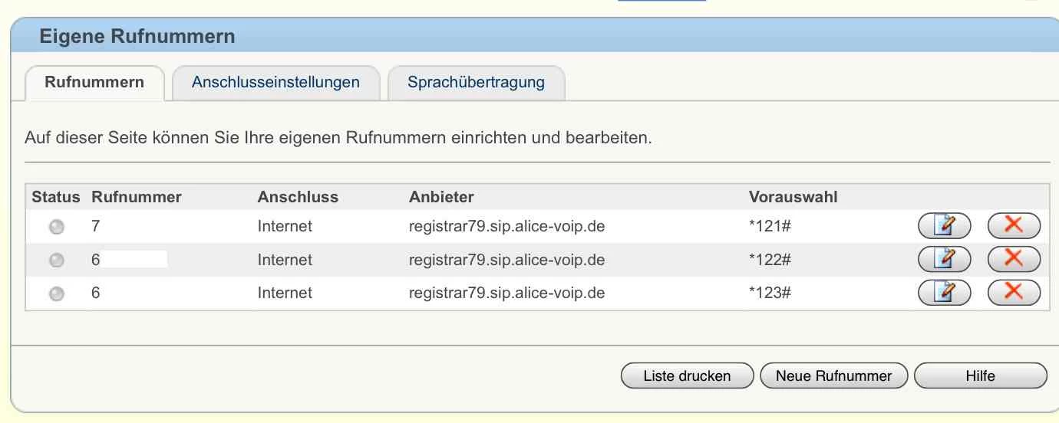Select the Rufnummern tab
1059x423 pixels.
[x=94, y=83]
